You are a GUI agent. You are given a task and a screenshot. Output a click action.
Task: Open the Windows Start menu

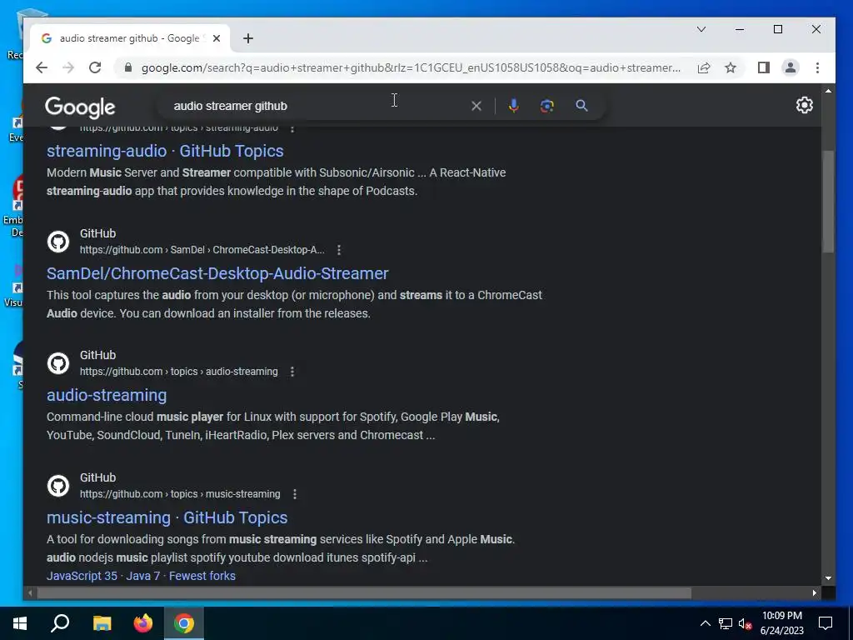[x=20, y=623]
